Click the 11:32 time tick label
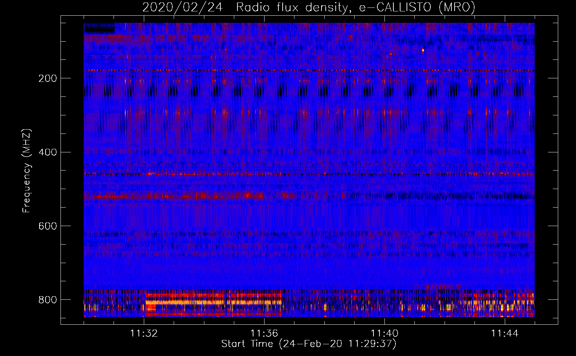Screen dimensions: 576x356 (144, 334)
